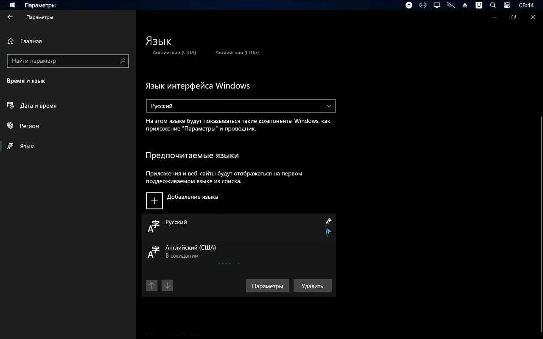
Task: Go back using the Settings back arrow
Action: point(10,17)
